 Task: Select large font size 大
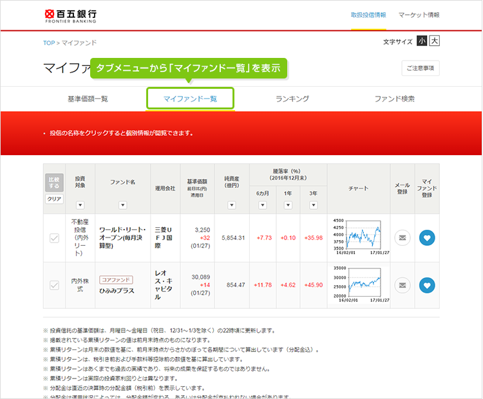(x=434, y=41)
